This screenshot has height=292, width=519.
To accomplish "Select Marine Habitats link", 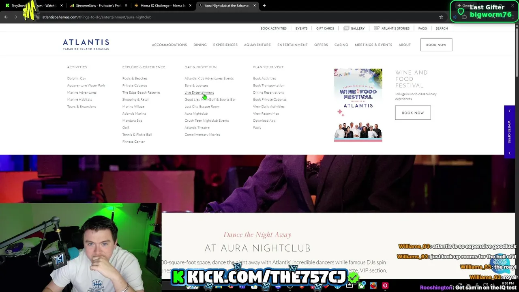I will [x=79, y=99].
